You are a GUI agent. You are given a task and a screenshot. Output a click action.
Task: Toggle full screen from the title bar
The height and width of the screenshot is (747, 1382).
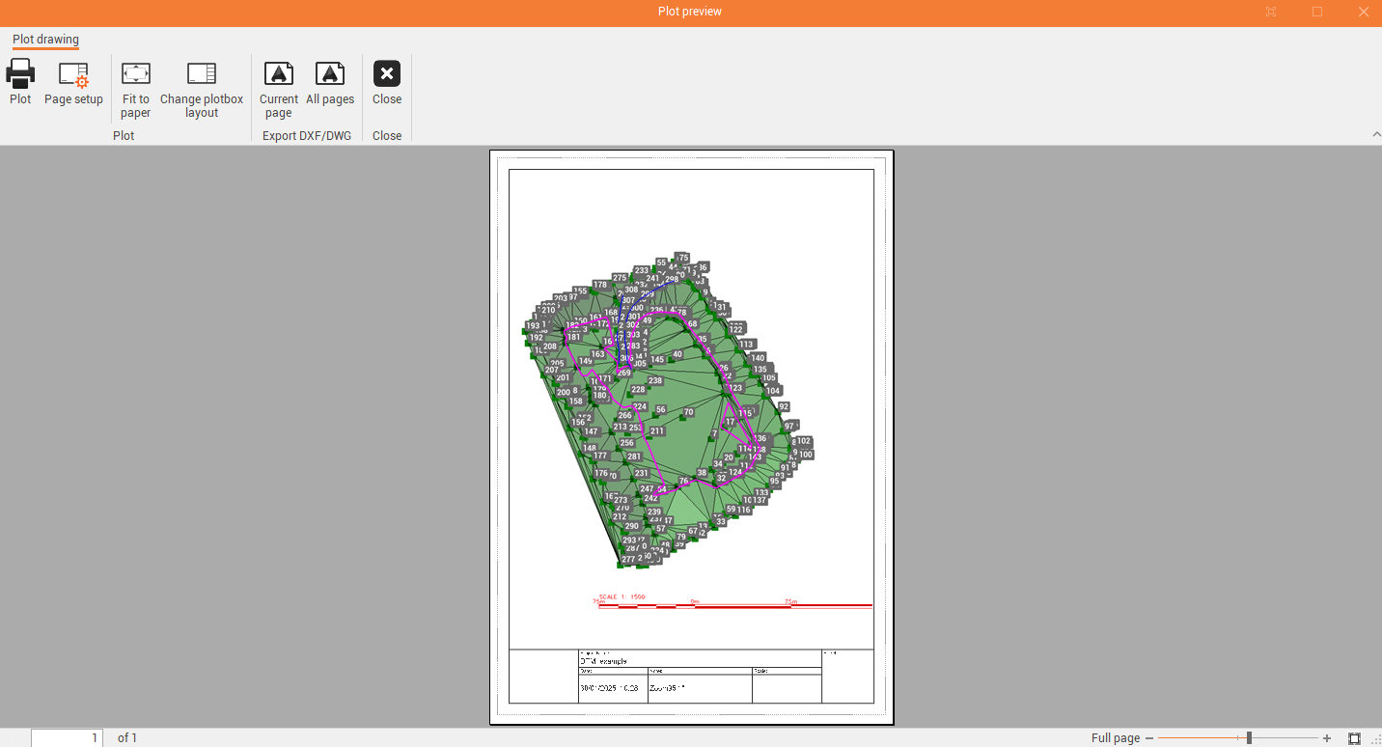pyautogui.click(x=1271, y=12)
